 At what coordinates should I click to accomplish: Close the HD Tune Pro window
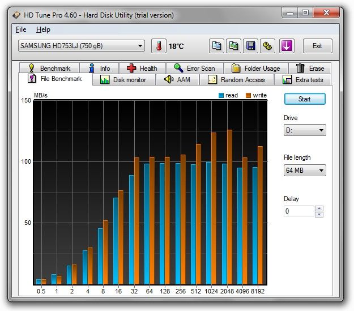pyautogui.click(x=326, y=12)
